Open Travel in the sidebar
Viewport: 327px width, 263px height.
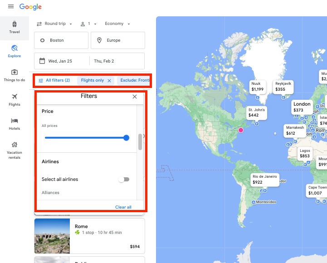click(x=15, y=27)
